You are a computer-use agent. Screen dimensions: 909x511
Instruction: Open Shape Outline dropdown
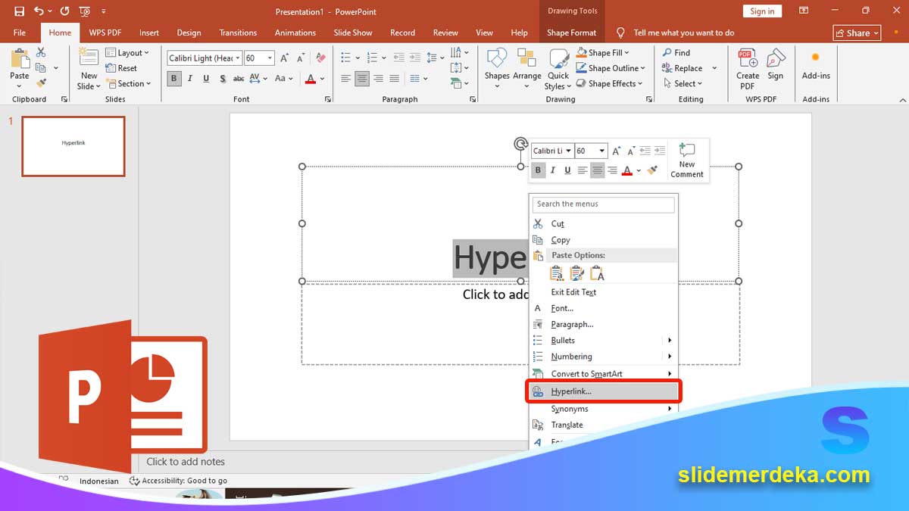coord(611,68)
